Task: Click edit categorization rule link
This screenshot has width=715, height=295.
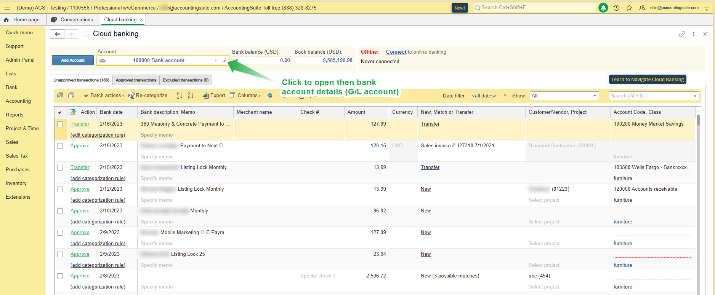Action: [x=98, y=135]
